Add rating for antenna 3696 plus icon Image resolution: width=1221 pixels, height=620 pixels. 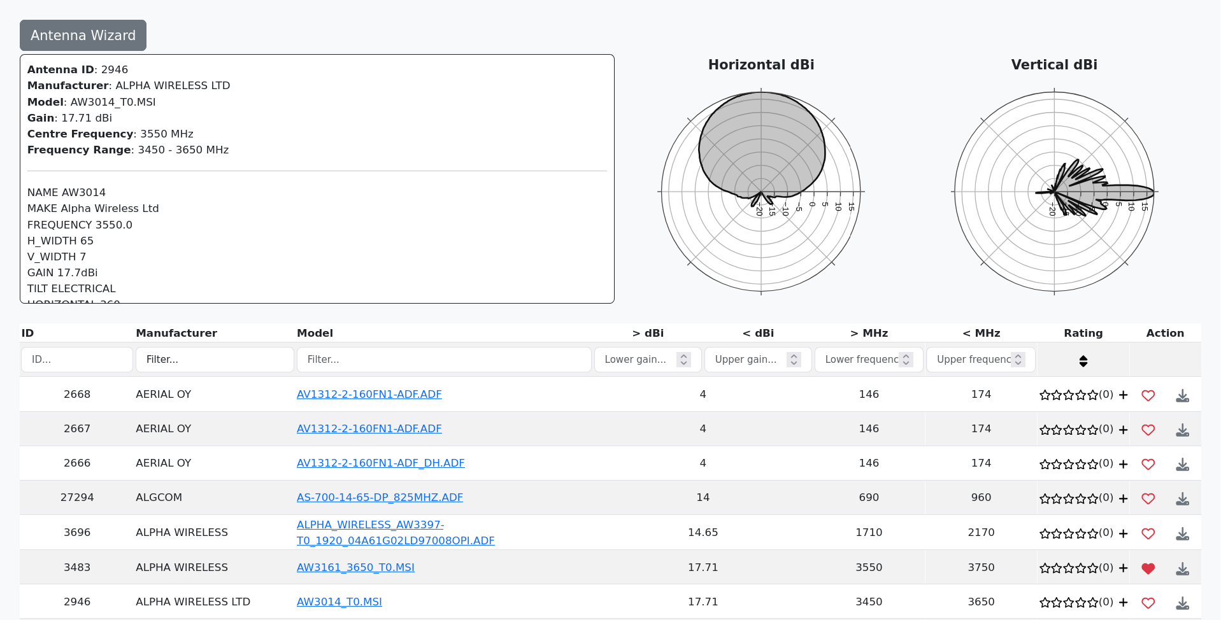click(1124, 533)
